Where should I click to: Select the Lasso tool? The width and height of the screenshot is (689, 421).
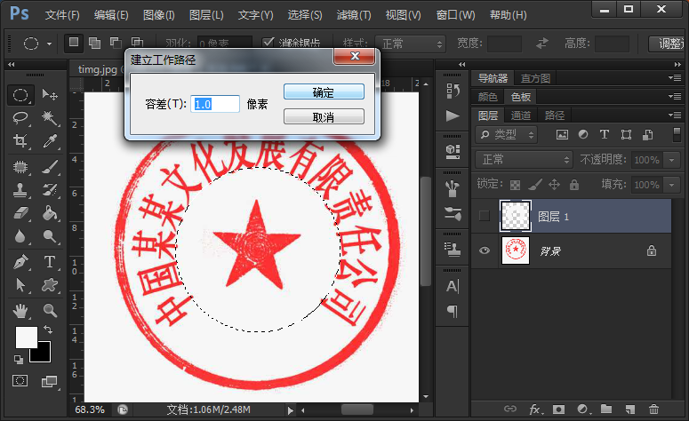click(20, 118)
